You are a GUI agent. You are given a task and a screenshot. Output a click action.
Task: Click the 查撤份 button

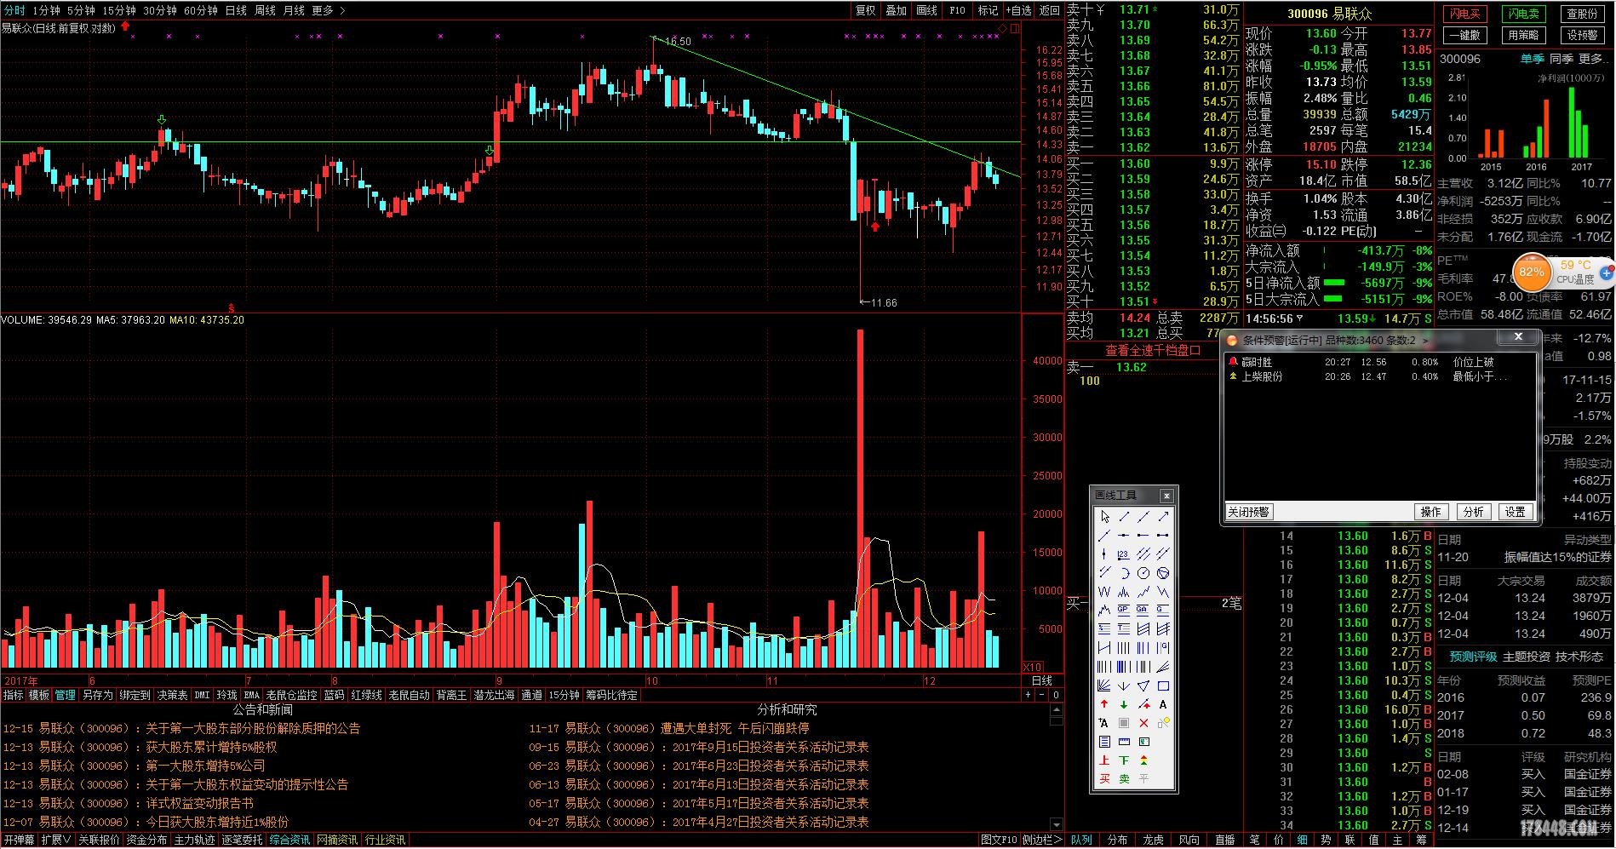click(x=1582, y=14)
